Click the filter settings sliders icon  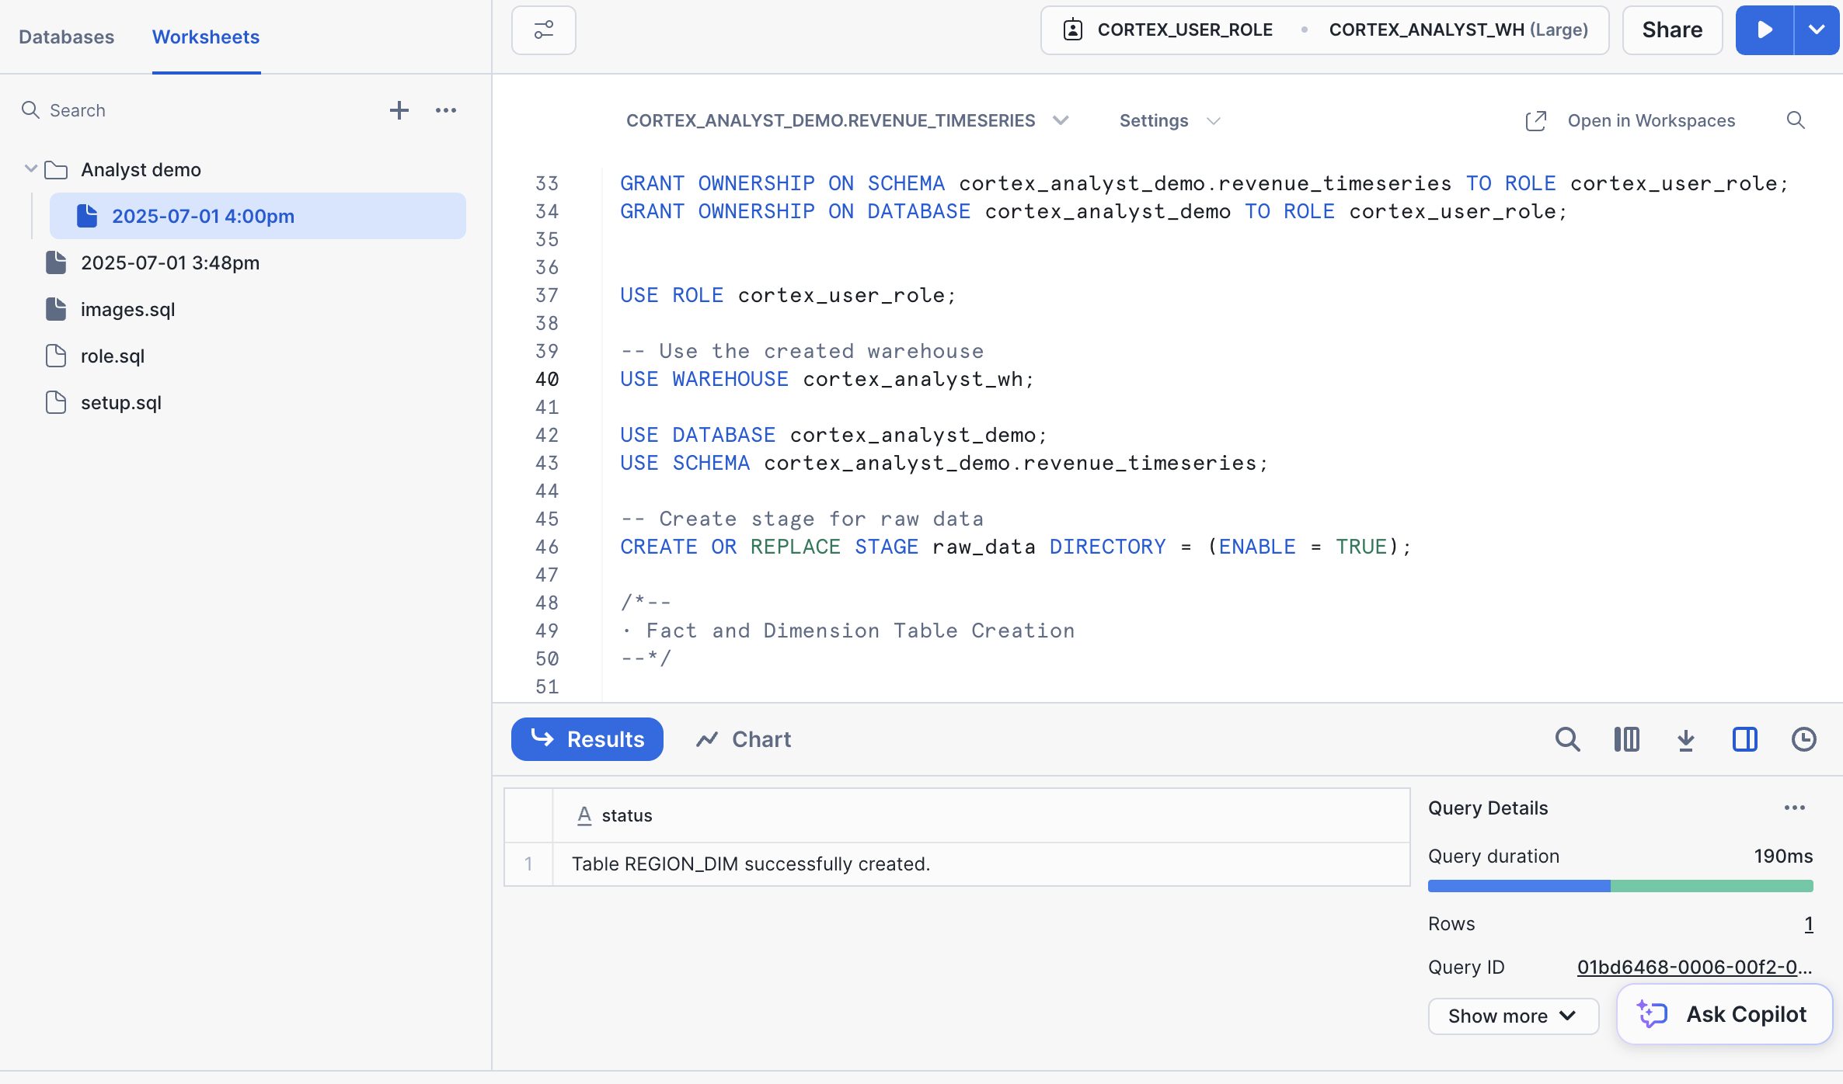coord(543,30)
